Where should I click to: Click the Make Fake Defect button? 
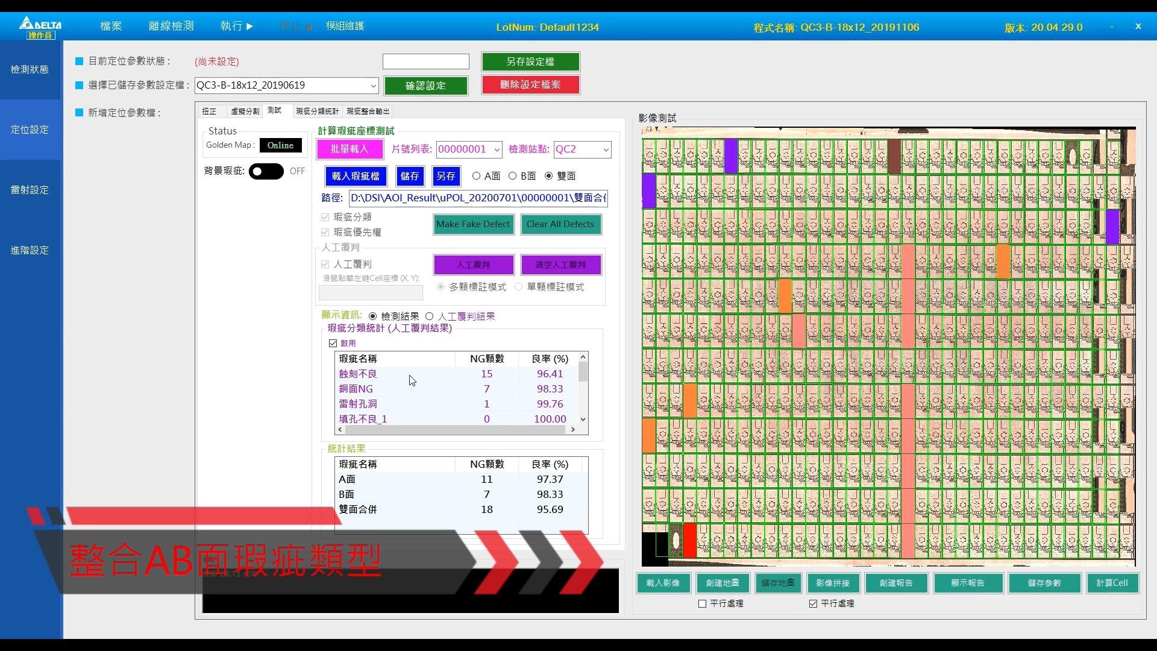473,224
